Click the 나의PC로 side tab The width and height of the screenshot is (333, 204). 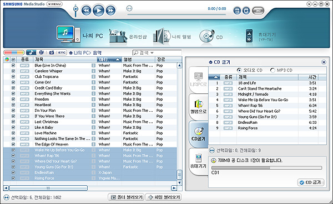tap(198, 80)
